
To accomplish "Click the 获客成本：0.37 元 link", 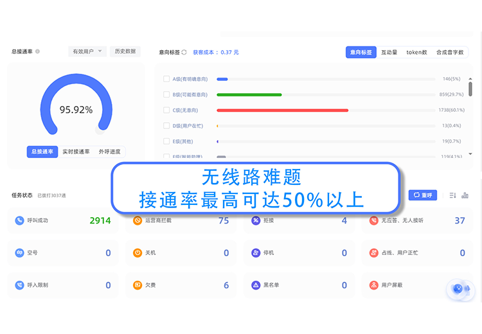I will (x=216, y=52).
